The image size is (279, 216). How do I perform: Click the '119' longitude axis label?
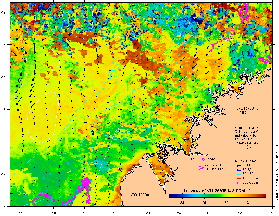pyautogui.click(x=22, y=213)
